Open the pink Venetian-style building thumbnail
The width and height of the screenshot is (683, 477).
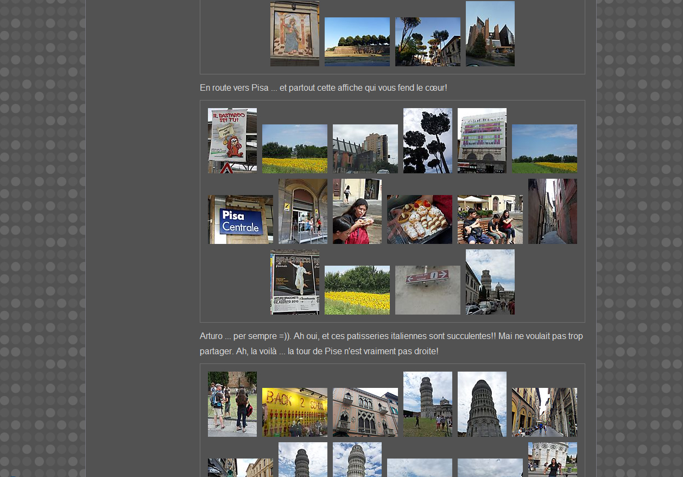click(x=365, y=412)
